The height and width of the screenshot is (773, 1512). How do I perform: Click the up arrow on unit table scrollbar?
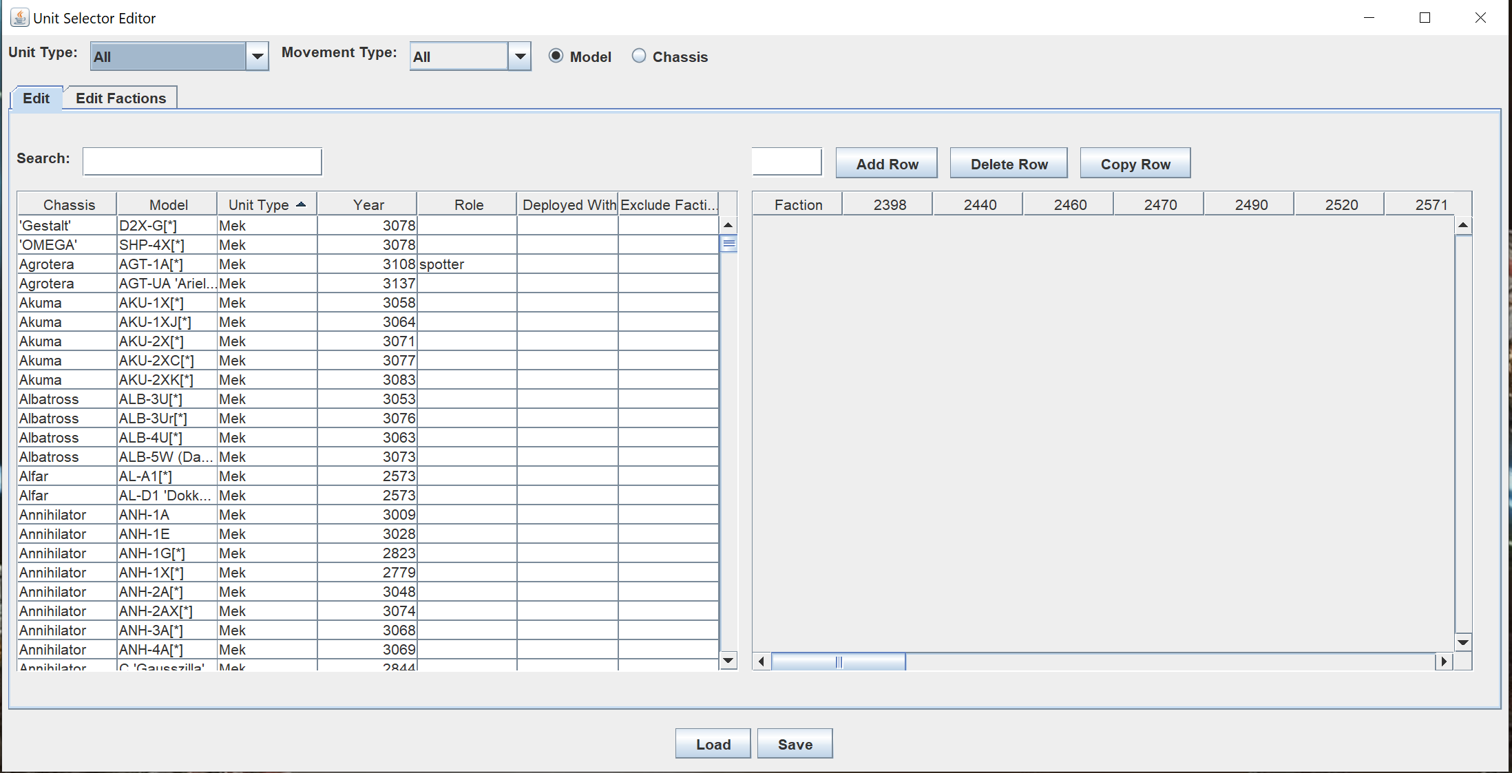pos(728,224)
